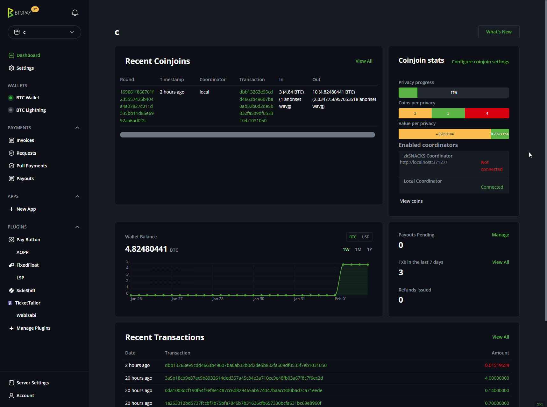Click the Server Settings icon

(x=11, y=383)
